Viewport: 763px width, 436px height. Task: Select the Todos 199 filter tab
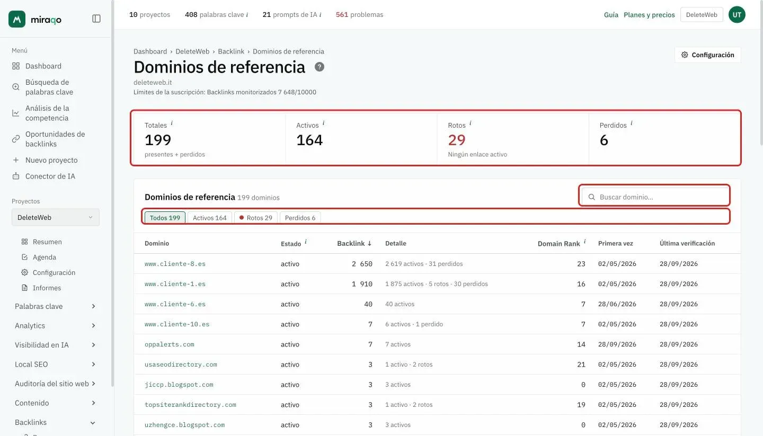click(165, 218)
